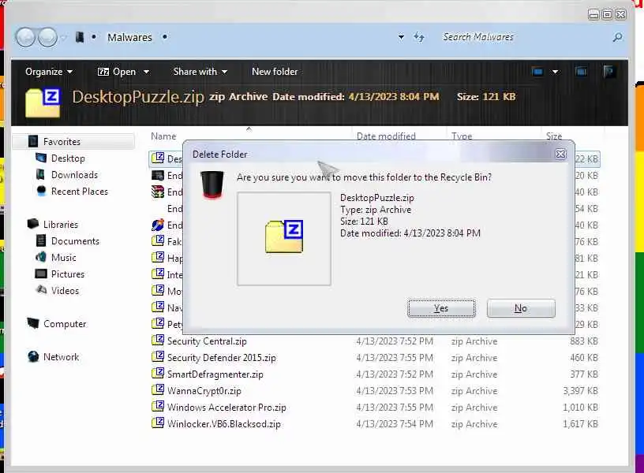This screenshot has height=473, width=644.
Task: Click the 3,397 KB size cell
Action: point(580,391)
